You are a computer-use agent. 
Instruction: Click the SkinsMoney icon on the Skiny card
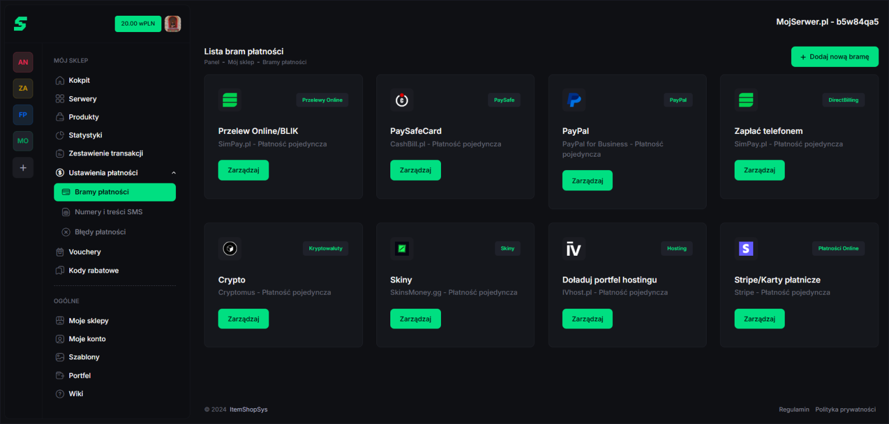(x=402, y=248)
